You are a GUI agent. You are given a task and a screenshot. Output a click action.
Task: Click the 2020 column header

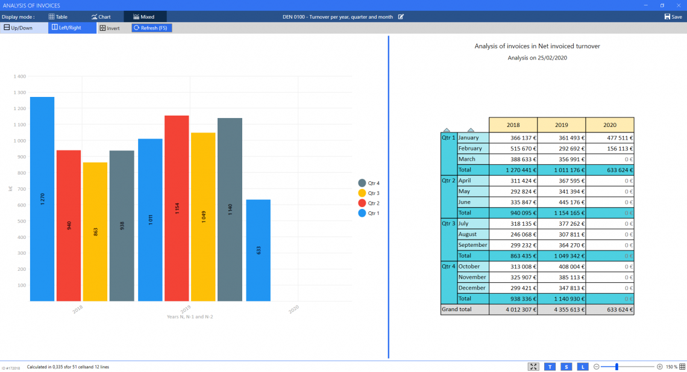coord(609,125)
